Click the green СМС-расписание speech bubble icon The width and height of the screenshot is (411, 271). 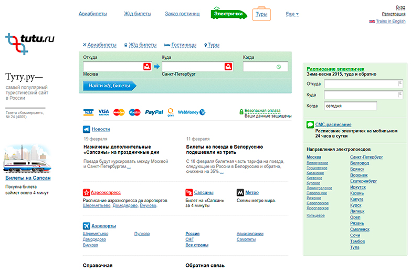[310, 124]
